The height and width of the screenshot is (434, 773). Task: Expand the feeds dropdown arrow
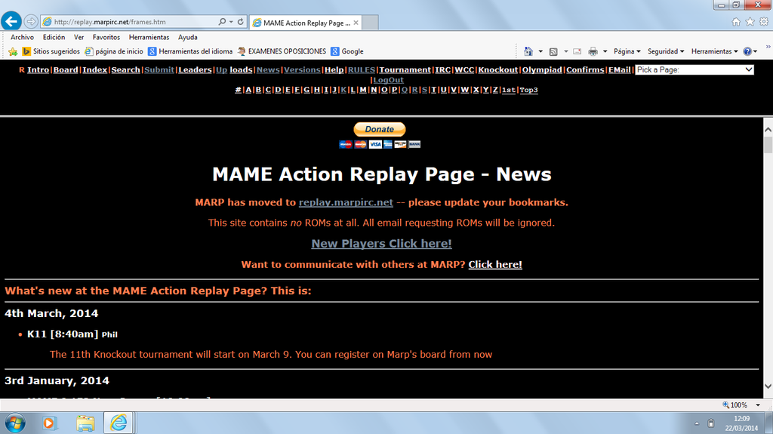(x=566, y=51)
